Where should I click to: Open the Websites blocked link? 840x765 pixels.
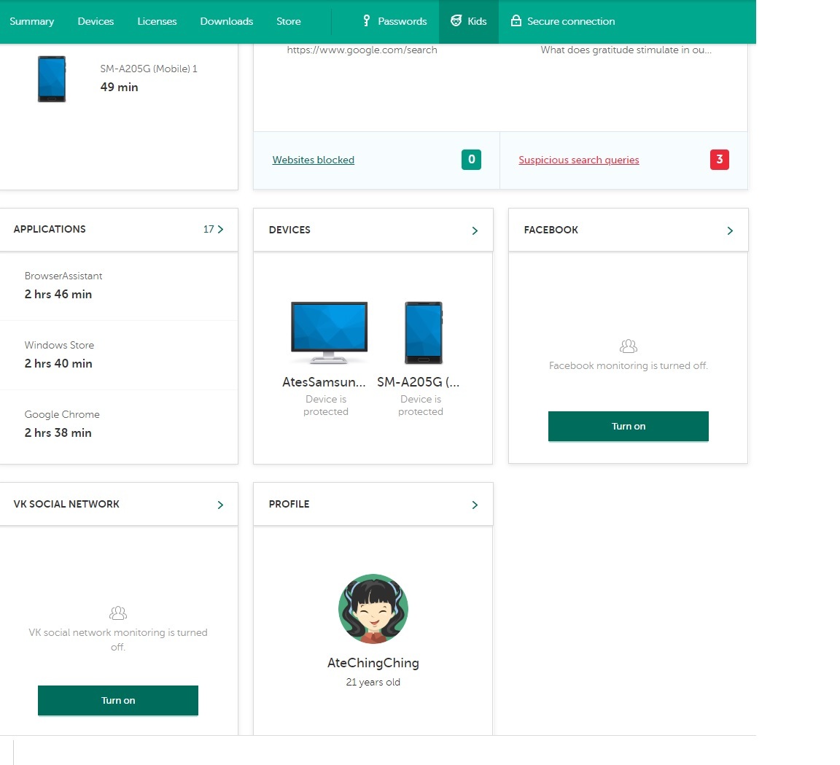tap(314, 160)
